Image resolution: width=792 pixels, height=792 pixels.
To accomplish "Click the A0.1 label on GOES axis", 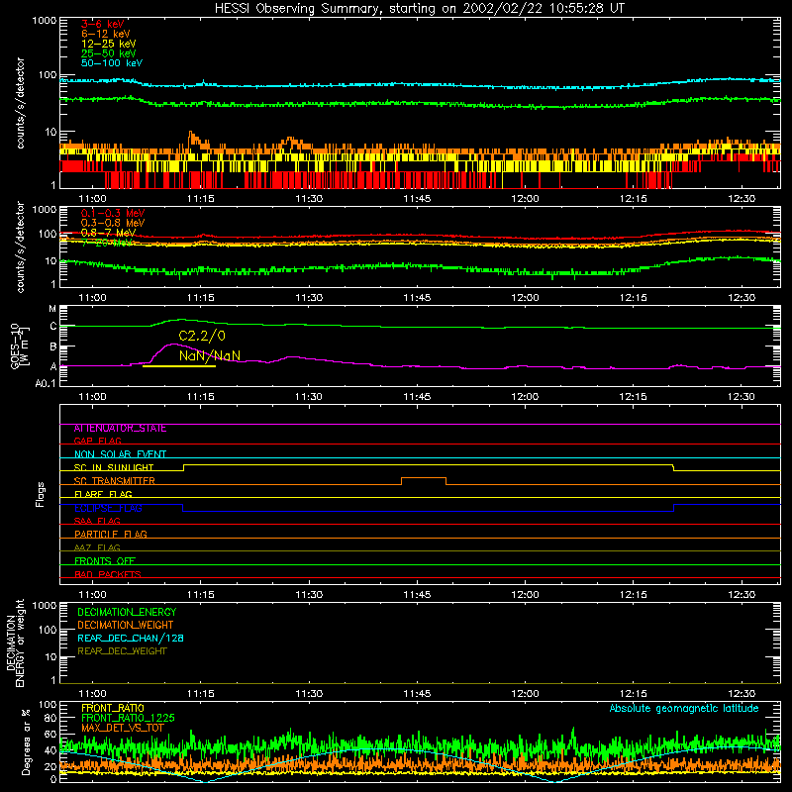I will point(46,383).
